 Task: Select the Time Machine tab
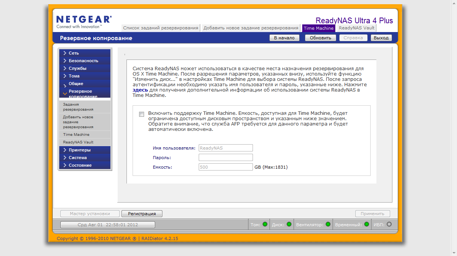(x=319, y=28)
